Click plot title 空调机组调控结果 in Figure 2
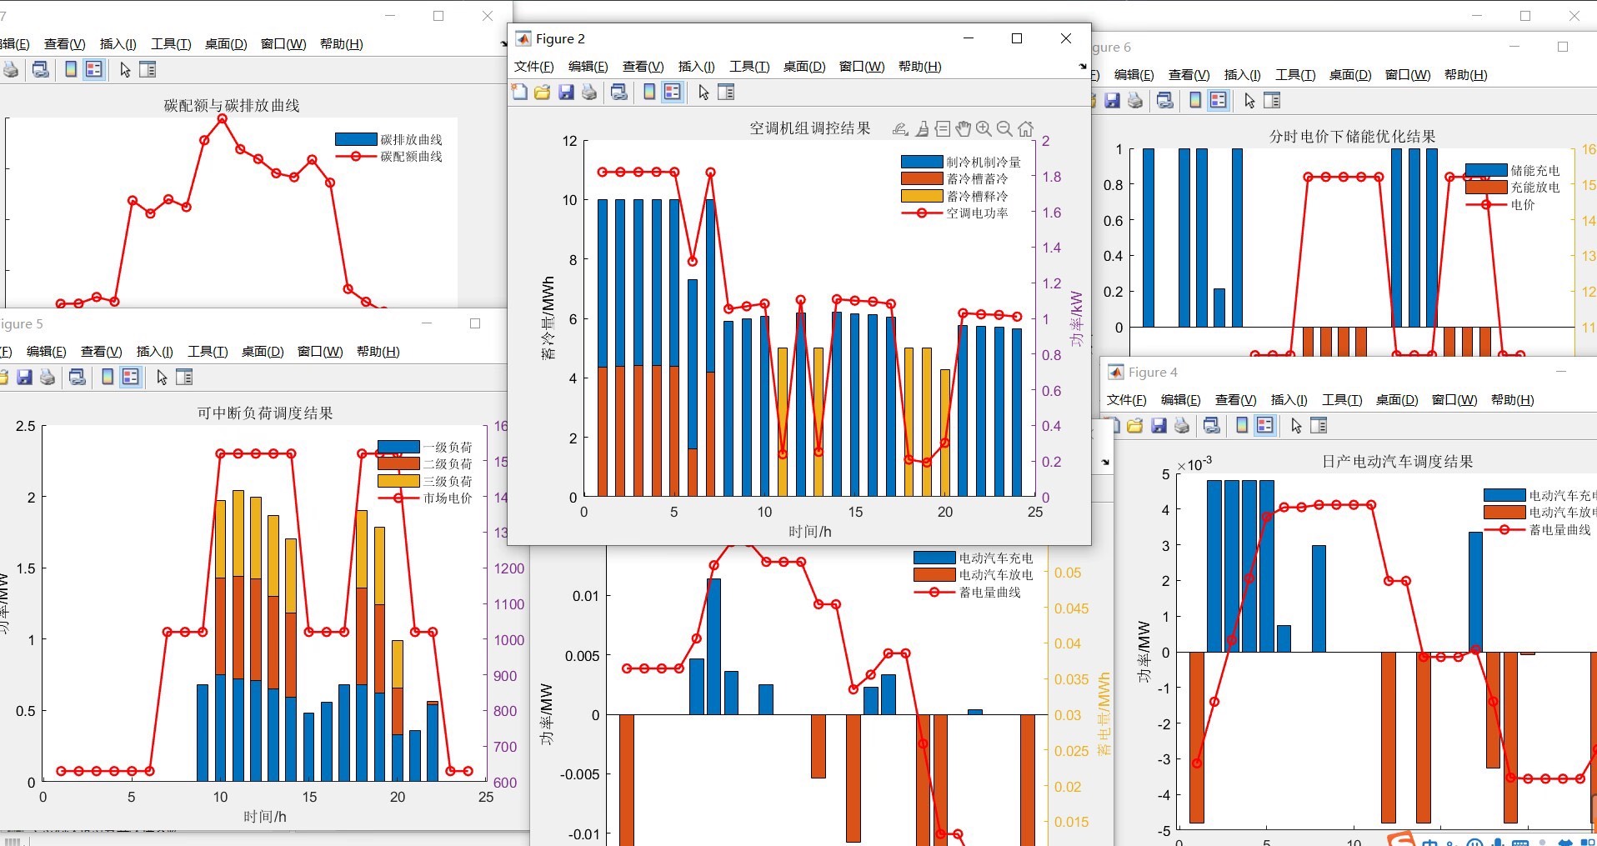The width and height of the screenshot is (1597, 846). tap(810, 128)
